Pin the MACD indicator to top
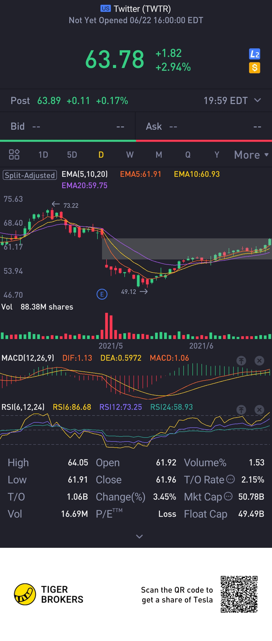Viewport: 272px width, 641px height. point(241,361)
